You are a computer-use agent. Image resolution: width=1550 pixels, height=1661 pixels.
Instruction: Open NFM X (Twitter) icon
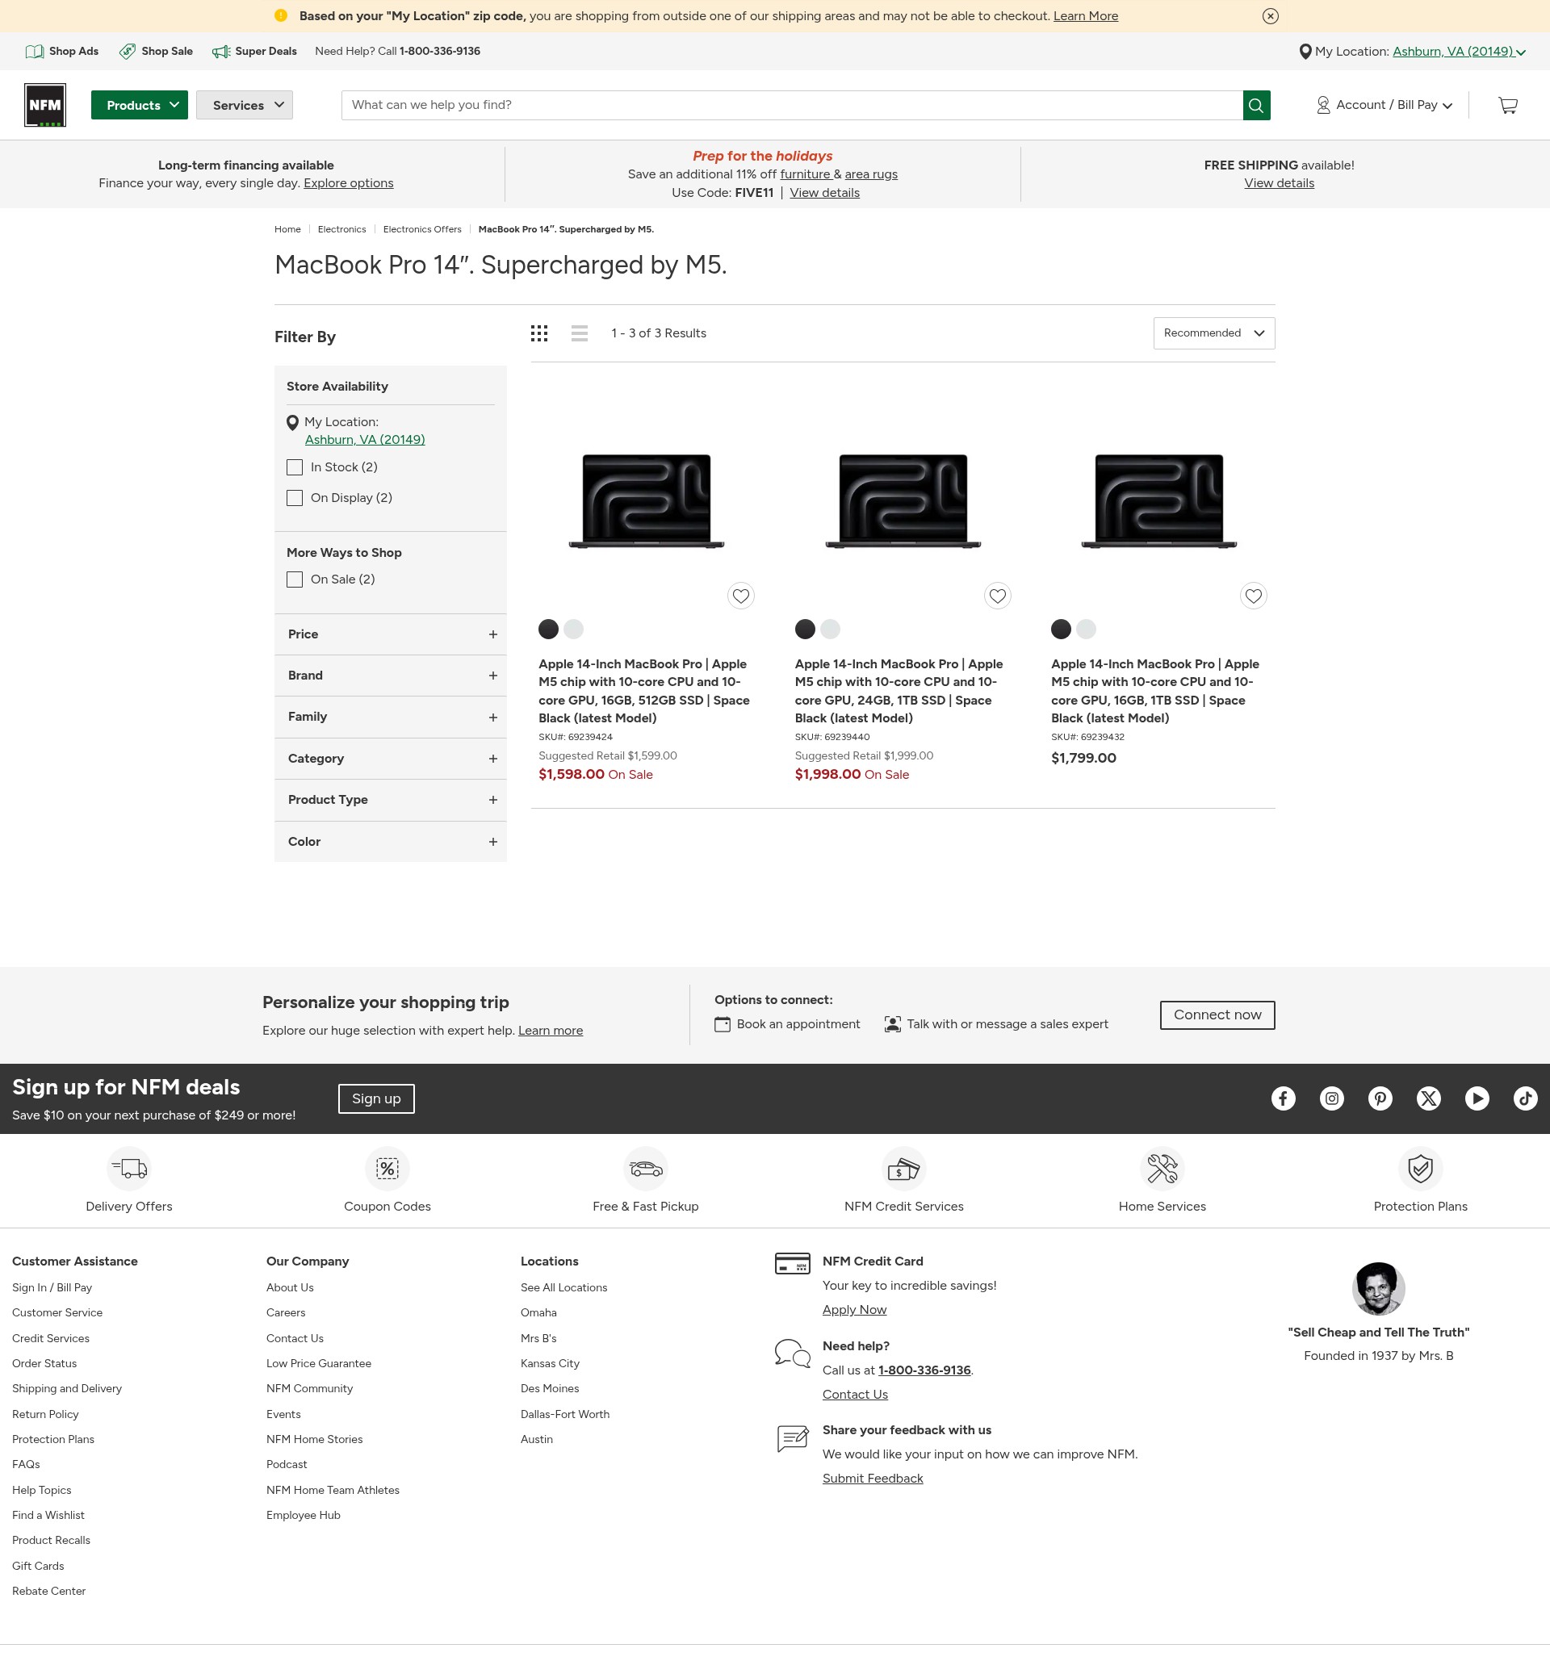(x=1428, y=1098)
